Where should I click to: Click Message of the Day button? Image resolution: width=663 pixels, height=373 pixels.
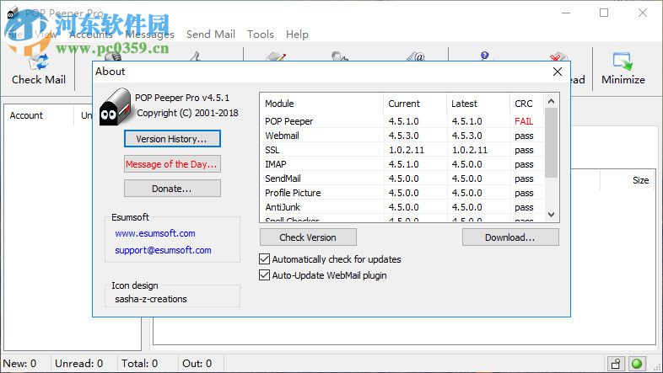(x=172, y=164)
